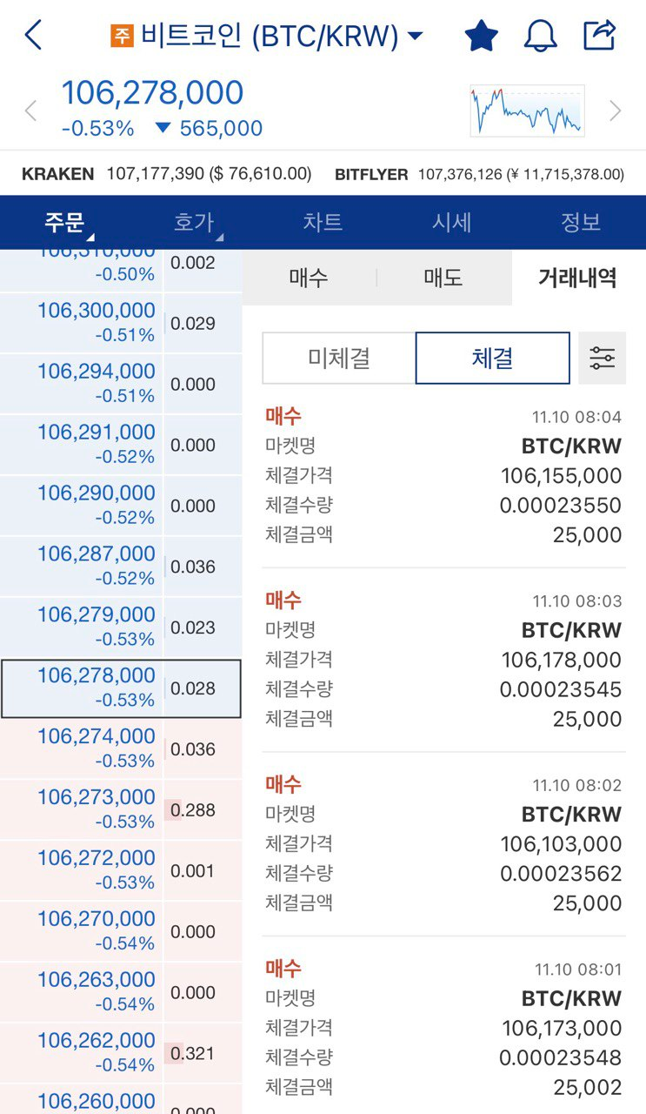The height and width of the screenshot is (1114, 646).
Task: Select the 매수 buy tab
Action: 309,278
